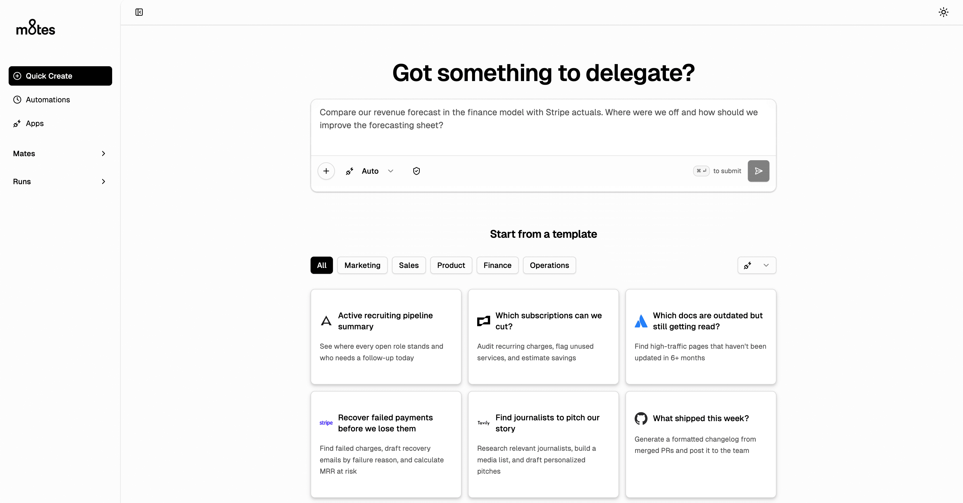963x503 pixels.
Task: Click the shield permissions icon in composer
Action: pyautogui.click(x=417, y=171)
